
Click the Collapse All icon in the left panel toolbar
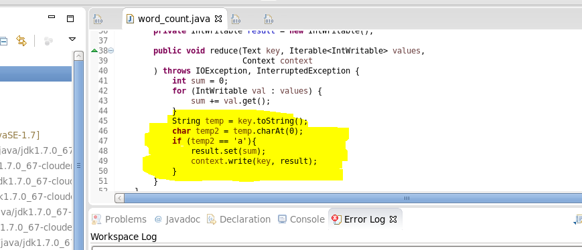[3, 41]
